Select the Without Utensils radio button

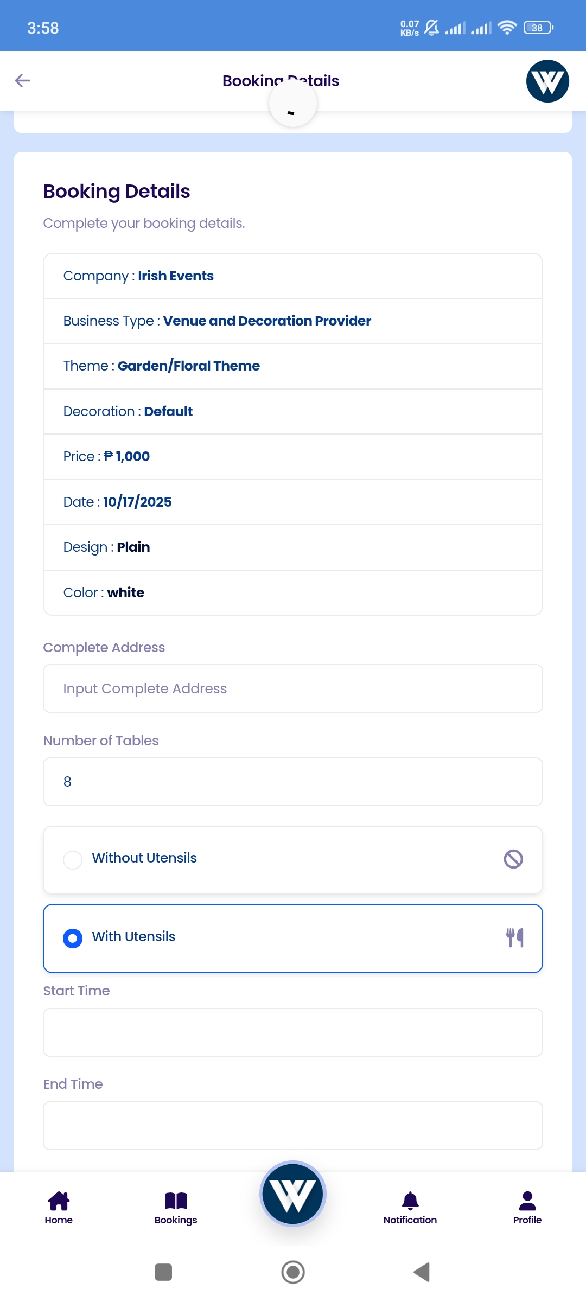(73, 859)
